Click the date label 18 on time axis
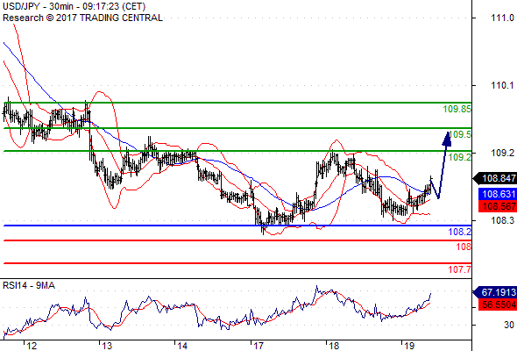 334,346
